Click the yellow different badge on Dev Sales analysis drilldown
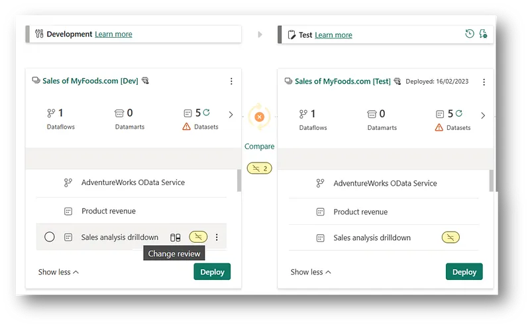 pyautogui.click(x=198, y=237)
